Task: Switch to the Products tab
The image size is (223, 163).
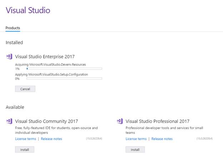Action: [x=13, y=28]
